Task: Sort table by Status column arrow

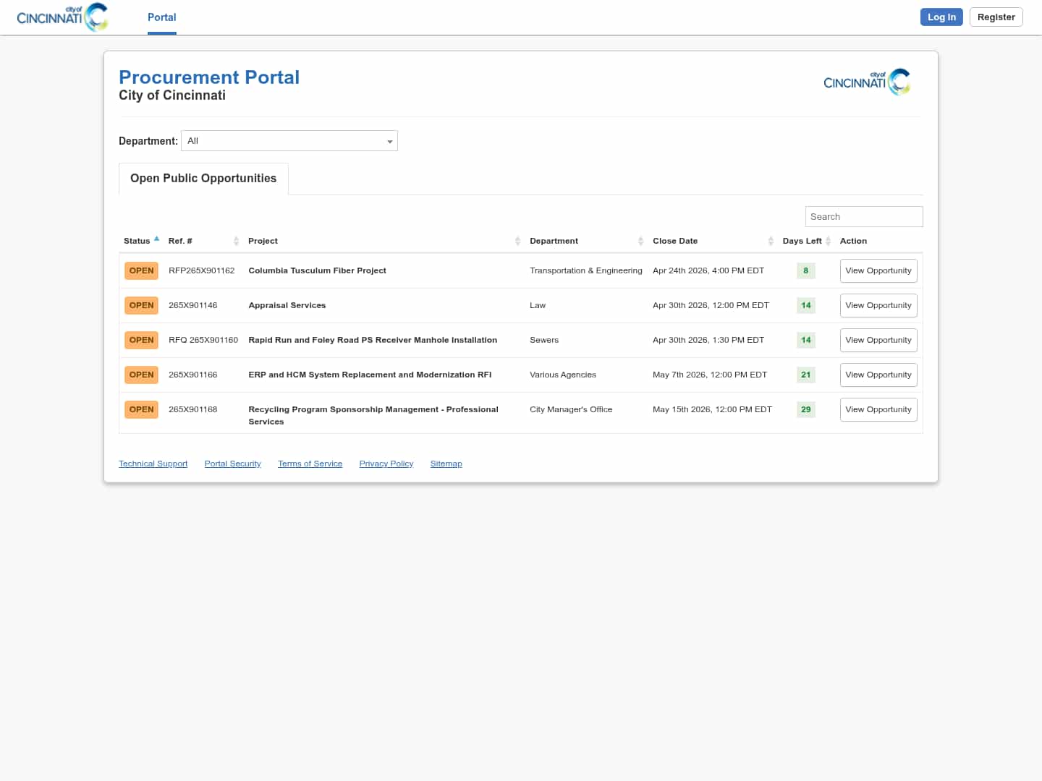Action: click(156, 239)
